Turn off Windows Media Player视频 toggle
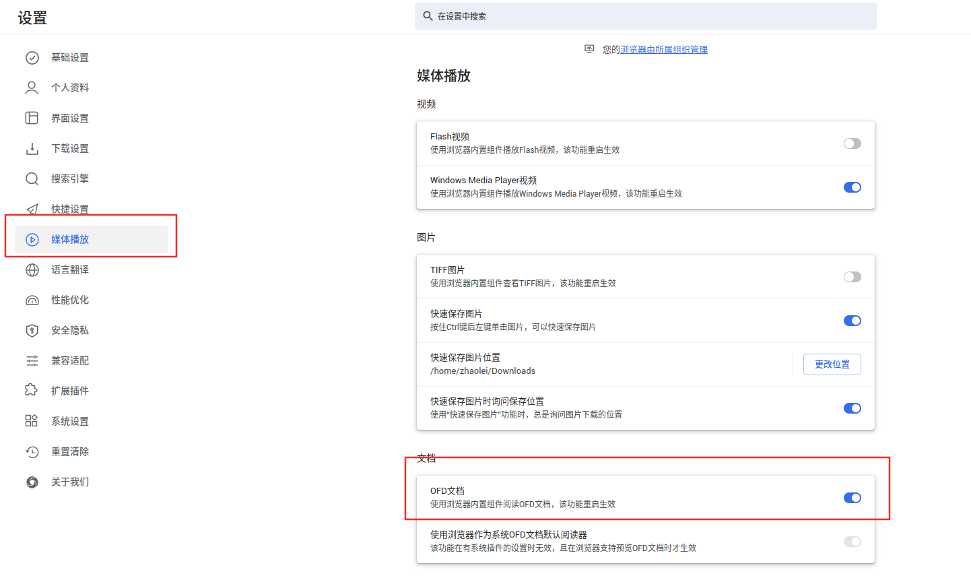The height and width of the screenshot is (580, 971). click(852, 187)
